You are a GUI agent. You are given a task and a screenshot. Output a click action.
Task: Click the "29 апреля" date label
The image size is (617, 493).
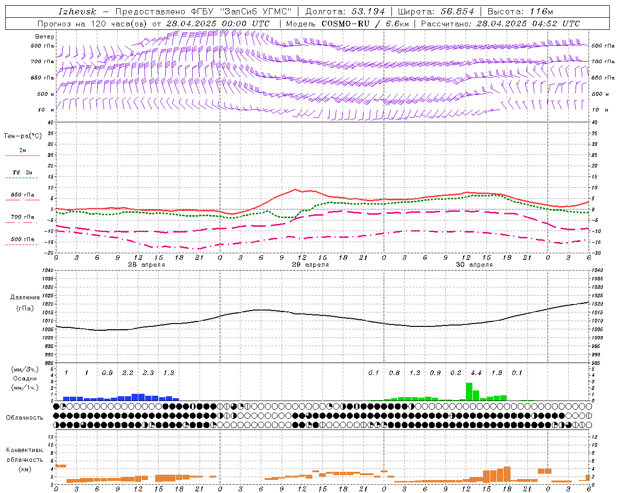click(x=310, y=265)
